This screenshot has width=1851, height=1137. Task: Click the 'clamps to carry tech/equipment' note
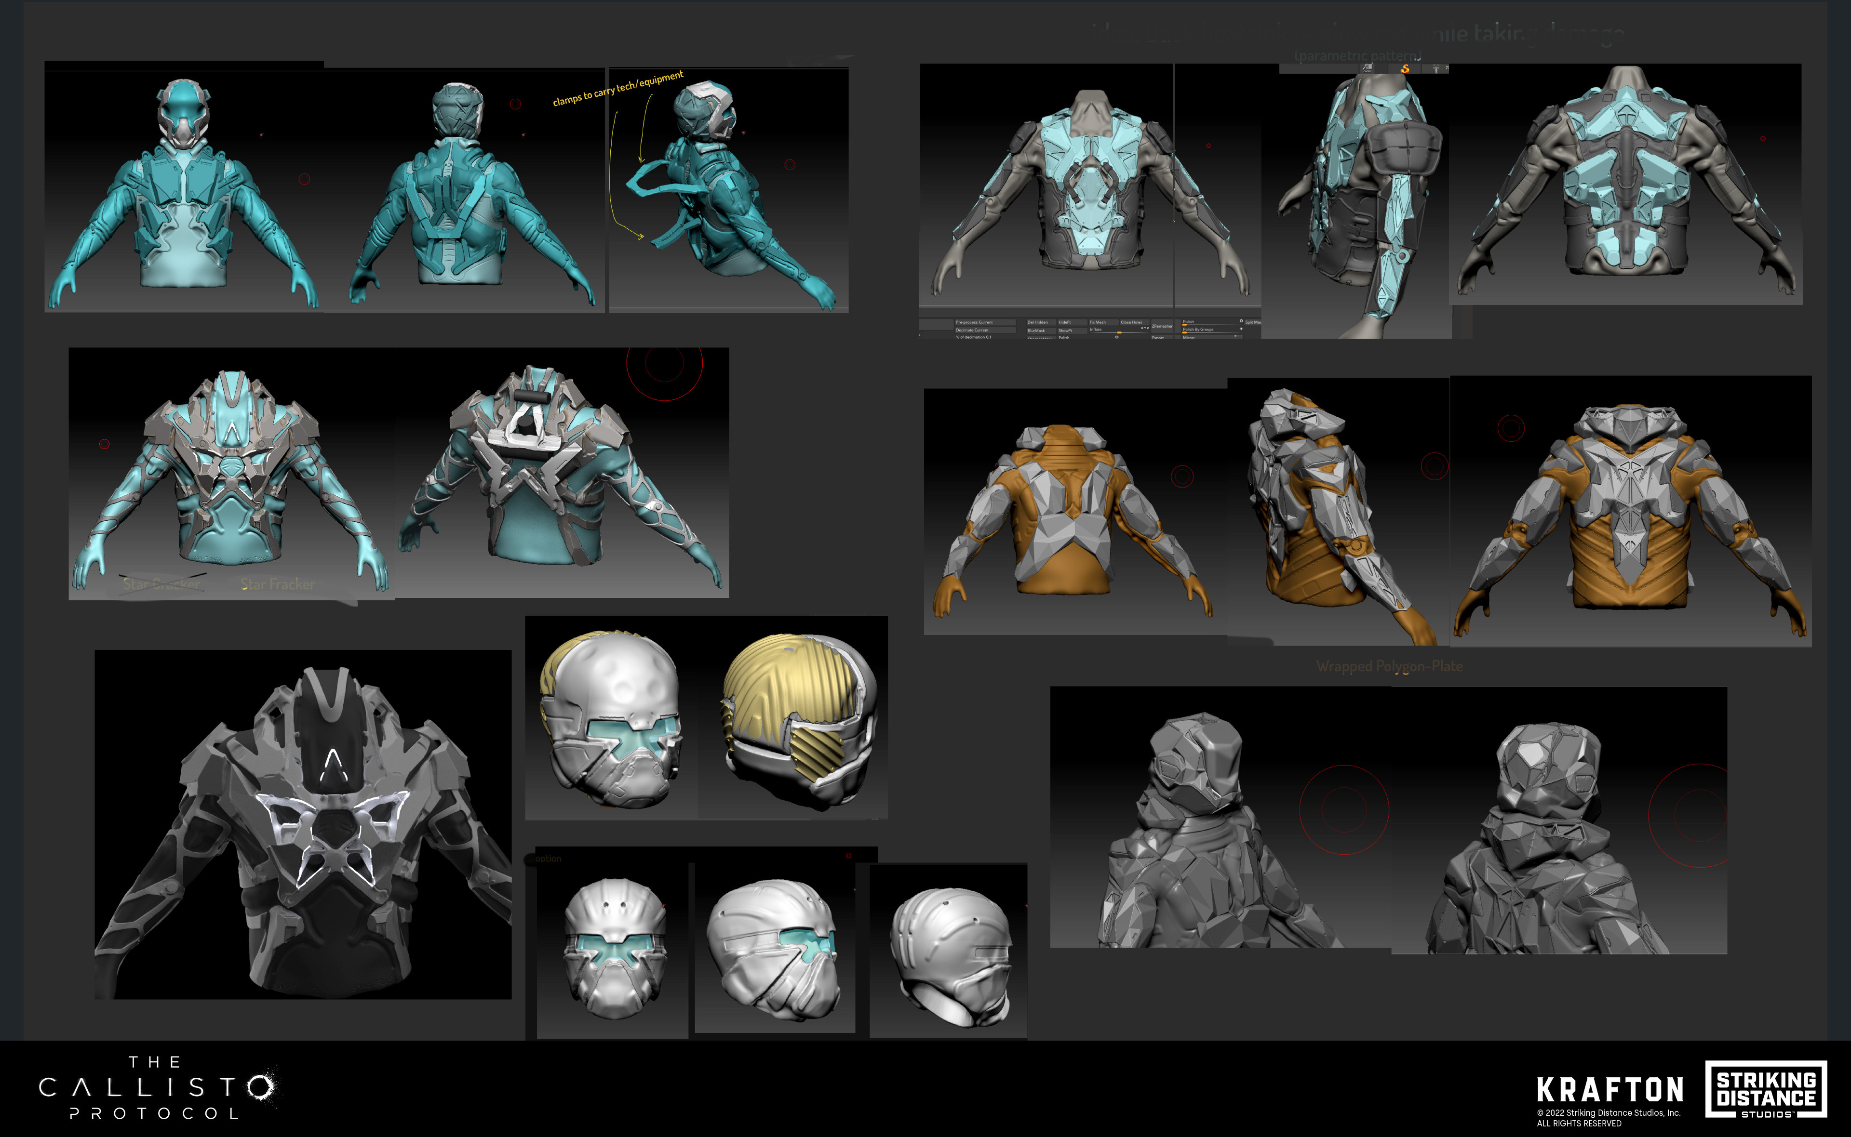pyautogui.click(x=618, y=89)
